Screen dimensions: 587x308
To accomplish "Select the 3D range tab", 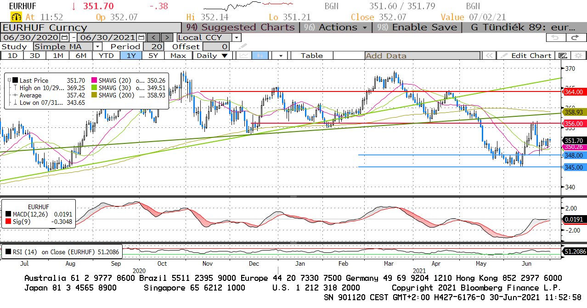I will click(x=34, y=56).
